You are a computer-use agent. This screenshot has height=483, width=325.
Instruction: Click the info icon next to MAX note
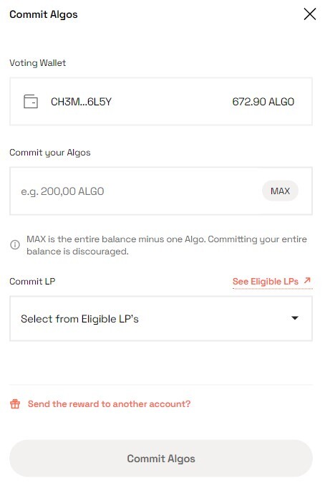[x=15, y=245]
